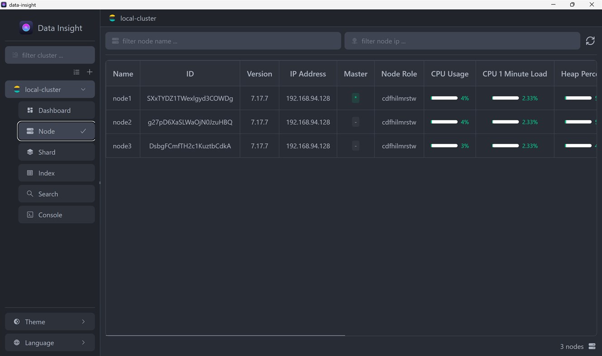Screen dimensions: 602x356
Task: Click the Index table icon in sidebar
Action: (30, 173)
